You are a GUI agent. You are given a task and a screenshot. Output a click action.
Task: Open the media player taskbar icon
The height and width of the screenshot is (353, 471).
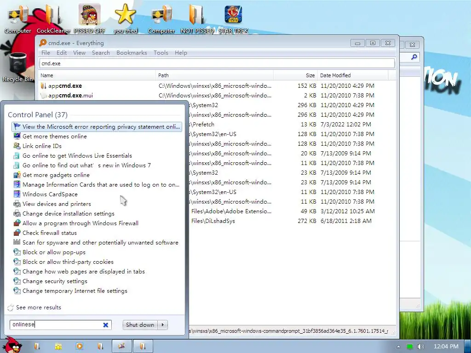point(80,346)
